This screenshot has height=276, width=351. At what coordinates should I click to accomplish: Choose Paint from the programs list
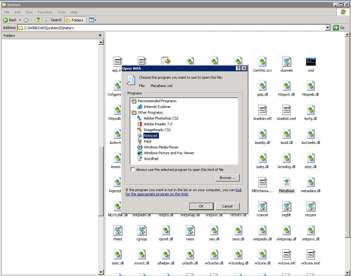click(x=144, y=141)
